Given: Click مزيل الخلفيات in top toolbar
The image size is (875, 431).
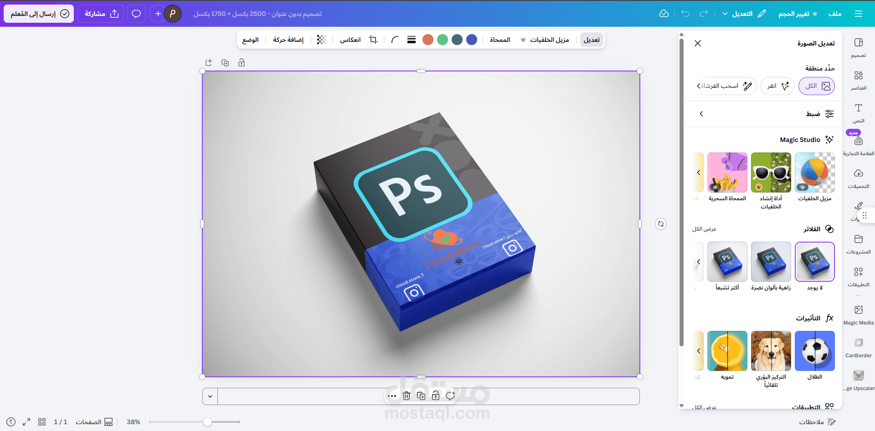Looking at the screenshot, I should (545, 40).
